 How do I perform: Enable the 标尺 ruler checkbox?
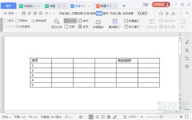(x=6, y=21)
